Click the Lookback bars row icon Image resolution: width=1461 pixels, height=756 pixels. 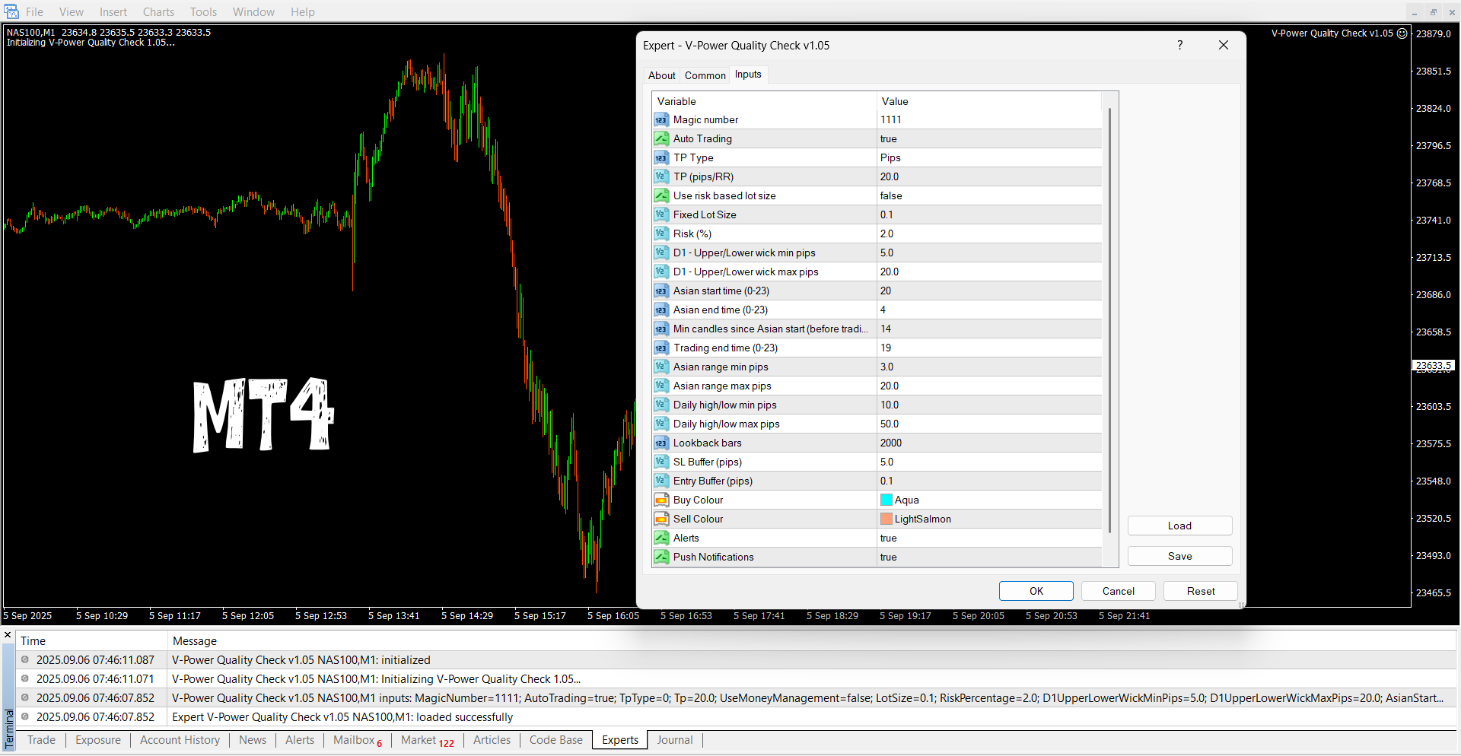661,443
